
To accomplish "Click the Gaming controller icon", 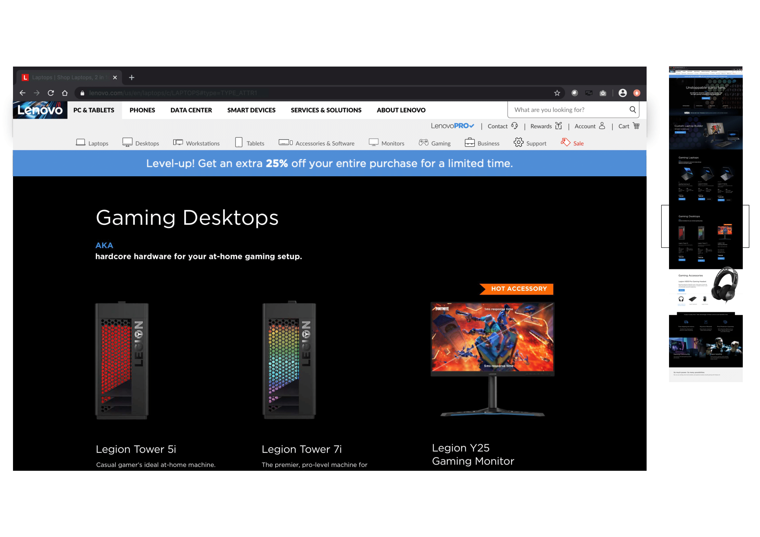I will [423, 143].
